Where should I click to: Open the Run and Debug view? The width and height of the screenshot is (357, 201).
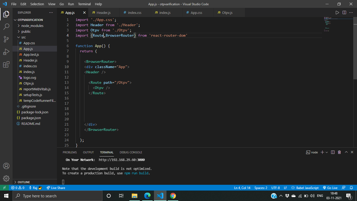pyautogui.click(x=6, y=52)
